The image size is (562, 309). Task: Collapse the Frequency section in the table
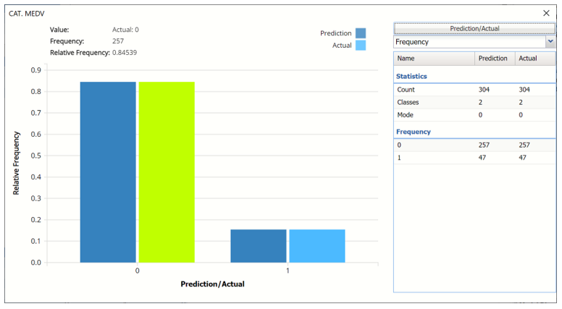(414, 132)
